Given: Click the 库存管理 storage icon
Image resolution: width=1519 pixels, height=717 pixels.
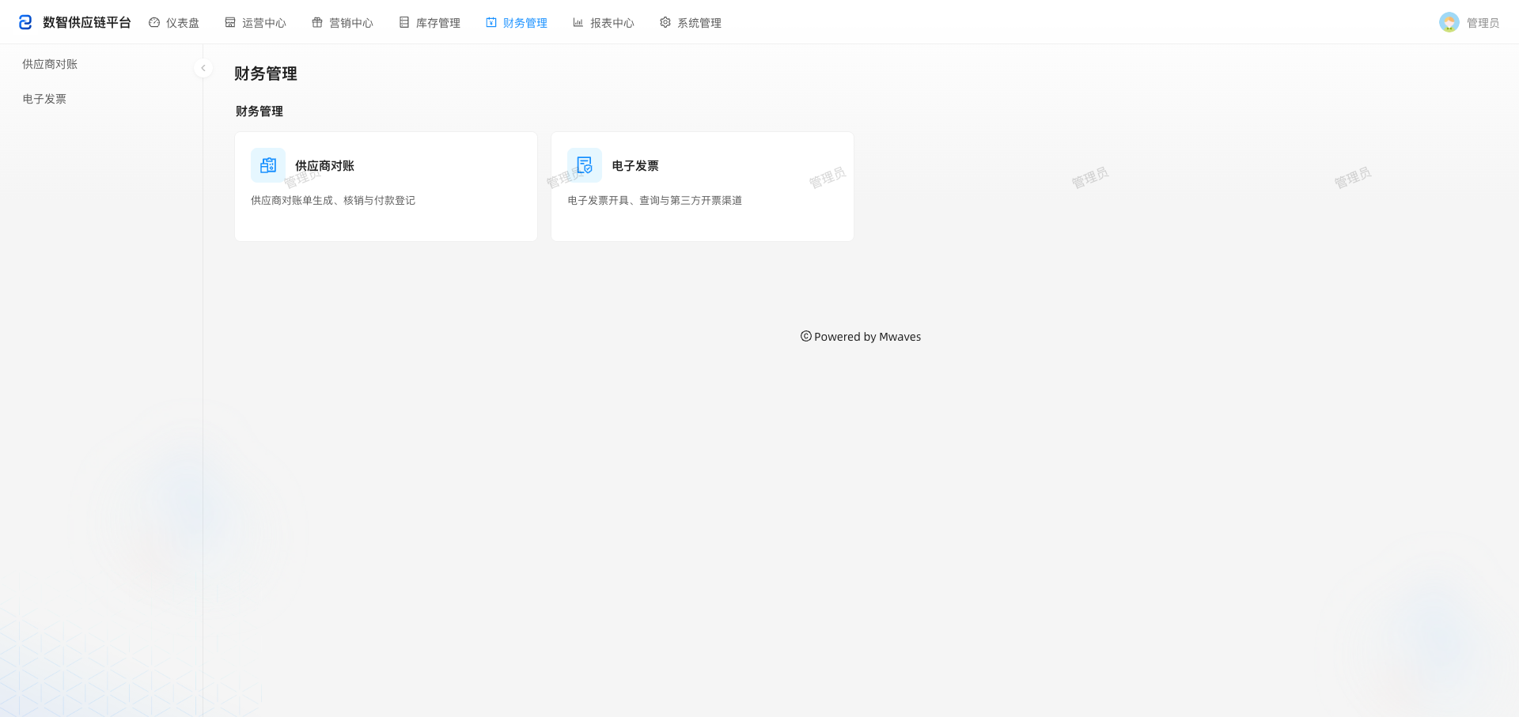Looking at the screenshot, I should [x=404, y=23].
